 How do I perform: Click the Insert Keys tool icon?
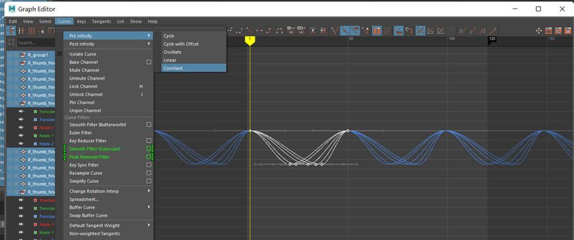22,30
